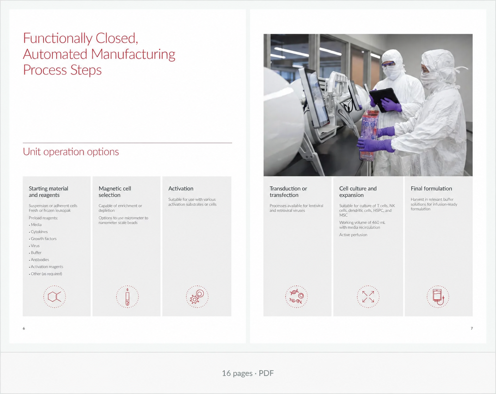Click the 'Antibodies' bullet item
This screenshot has height=394, width=496.
(x=39, y=260)
